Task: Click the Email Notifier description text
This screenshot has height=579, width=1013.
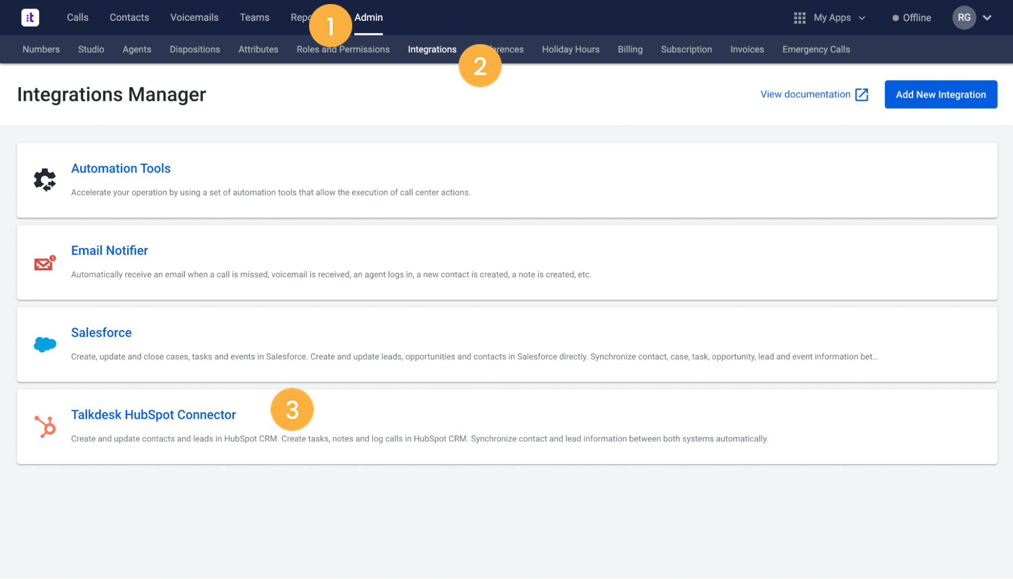Action: point(331,274)
